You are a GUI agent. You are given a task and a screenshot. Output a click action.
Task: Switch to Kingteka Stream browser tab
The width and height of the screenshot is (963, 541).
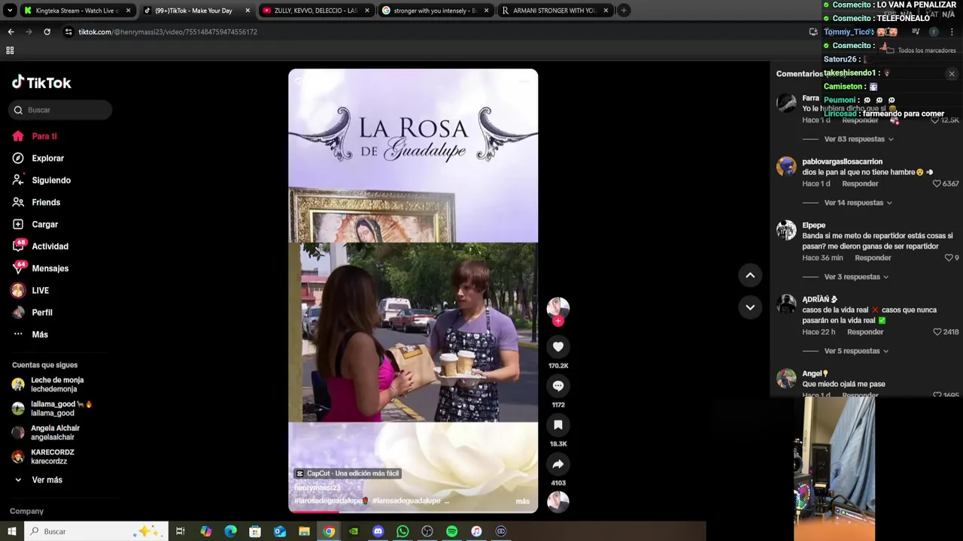pyautogui.click(x=76, y=11)
